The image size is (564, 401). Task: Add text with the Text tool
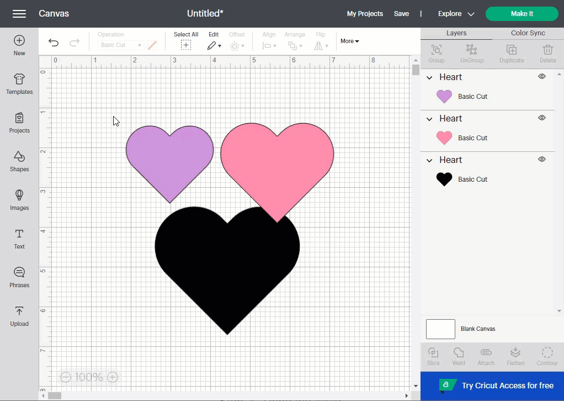click(19, 239)
